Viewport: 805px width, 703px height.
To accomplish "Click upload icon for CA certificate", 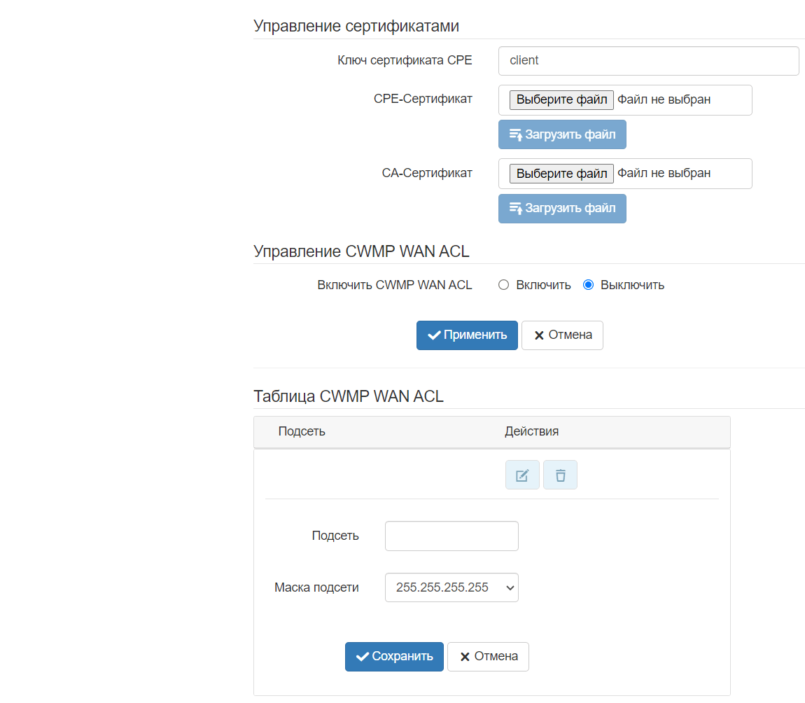I will pos(516,208).
